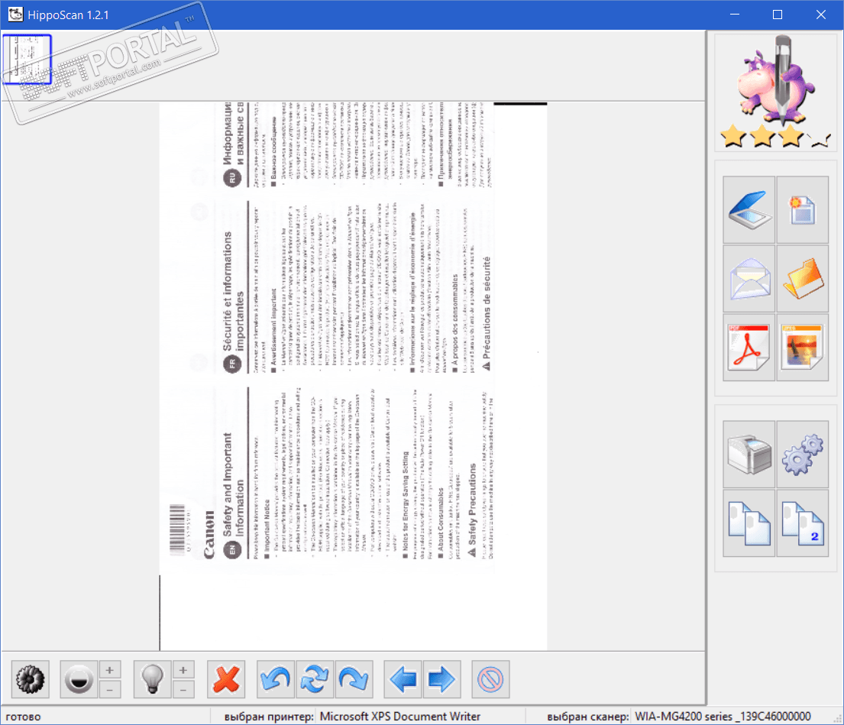This screenshot has height=725, width=844.
Task: Delete page with the red X
Action: click(226, 679)
